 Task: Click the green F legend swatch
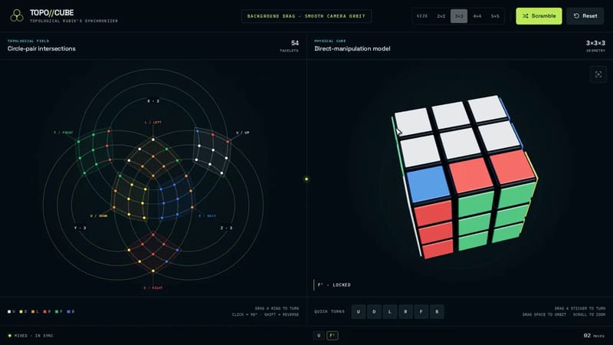(57, 312)
